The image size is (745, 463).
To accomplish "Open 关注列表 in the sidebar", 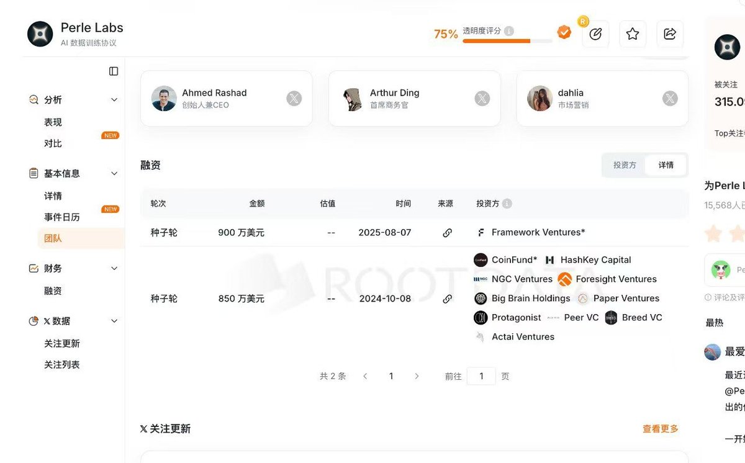I will pyautogui.click(x=61, y=365).
